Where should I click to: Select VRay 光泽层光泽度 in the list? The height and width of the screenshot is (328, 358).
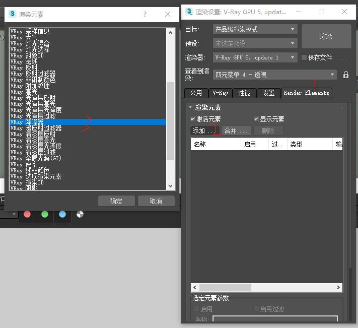[88, 110]
